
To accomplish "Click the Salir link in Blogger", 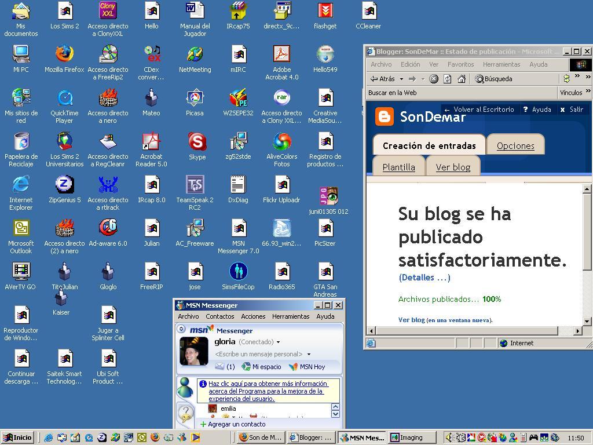I will click(x=572, y=110).
